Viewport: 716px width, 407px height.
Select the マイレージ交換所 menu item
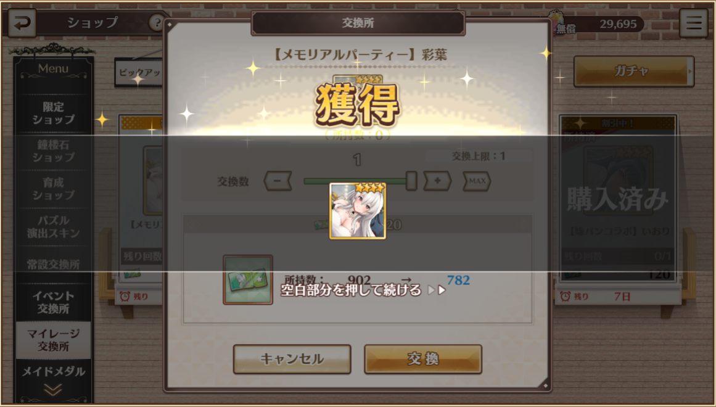pos(53,340)
